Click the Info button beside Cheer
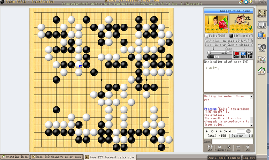269x160 pixels. pos(243,55)
